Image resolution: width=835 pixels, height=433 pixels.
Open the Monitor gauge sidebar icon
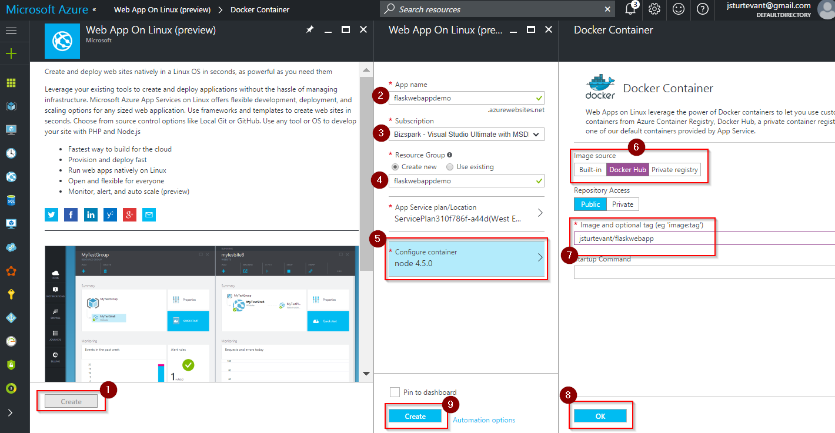coord(11,341)
